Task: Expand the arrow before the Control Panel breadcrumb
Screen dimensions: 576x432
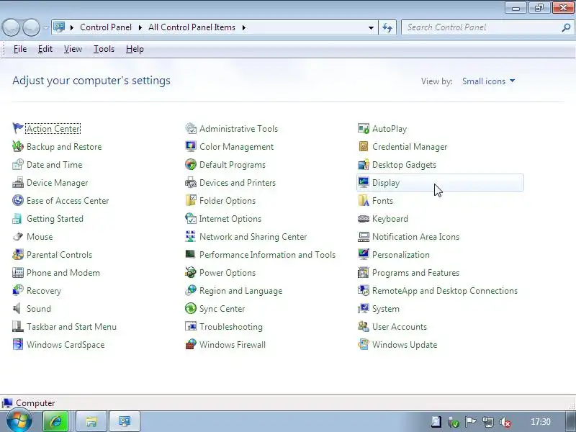Action: click(x=71, y=27)
